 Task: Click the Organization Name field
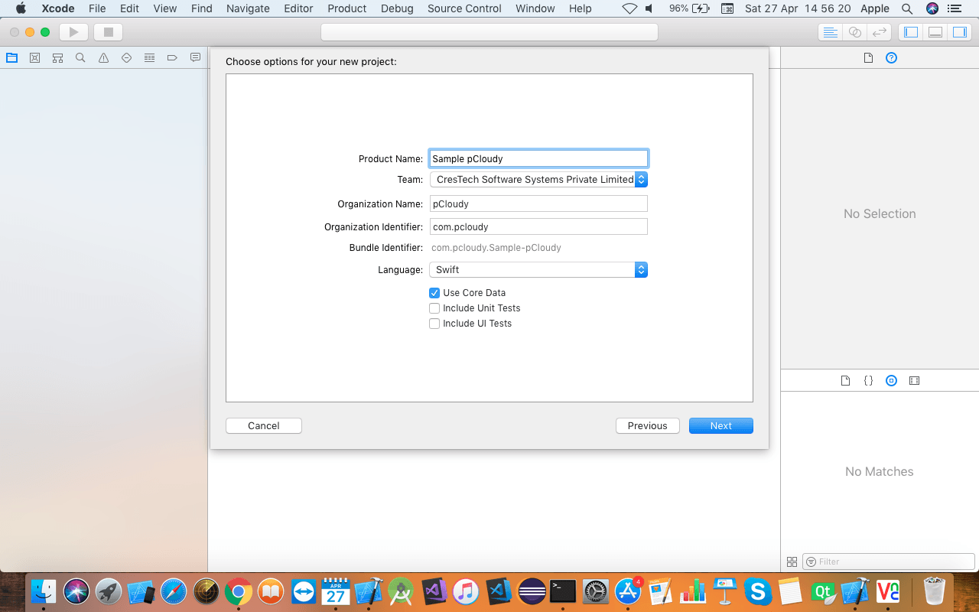point(538,204)
